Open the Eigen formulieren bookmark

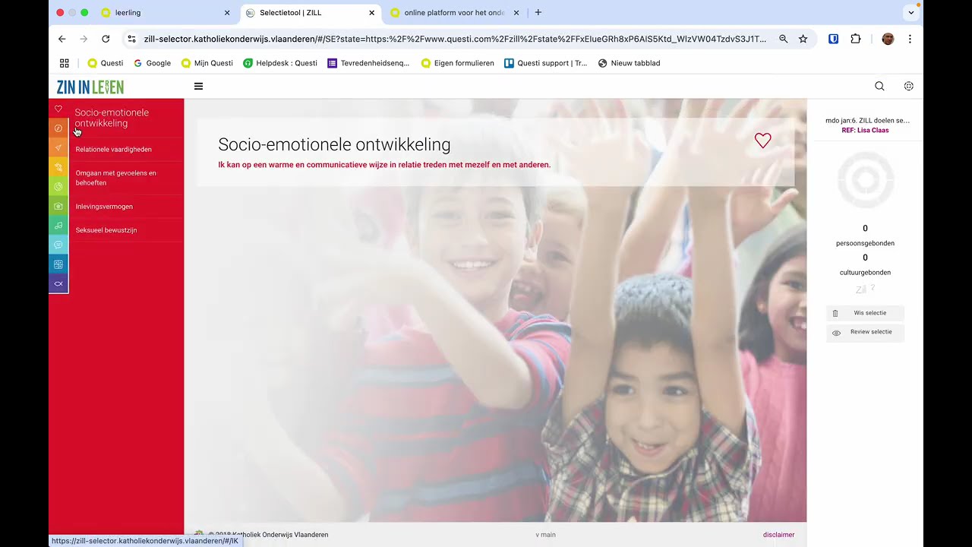point(457,63)
